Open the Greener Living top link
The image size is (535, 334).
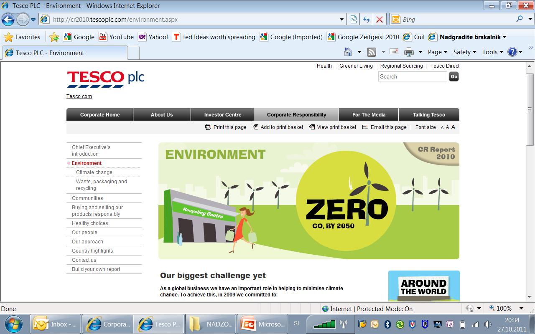tap(356, 66)
